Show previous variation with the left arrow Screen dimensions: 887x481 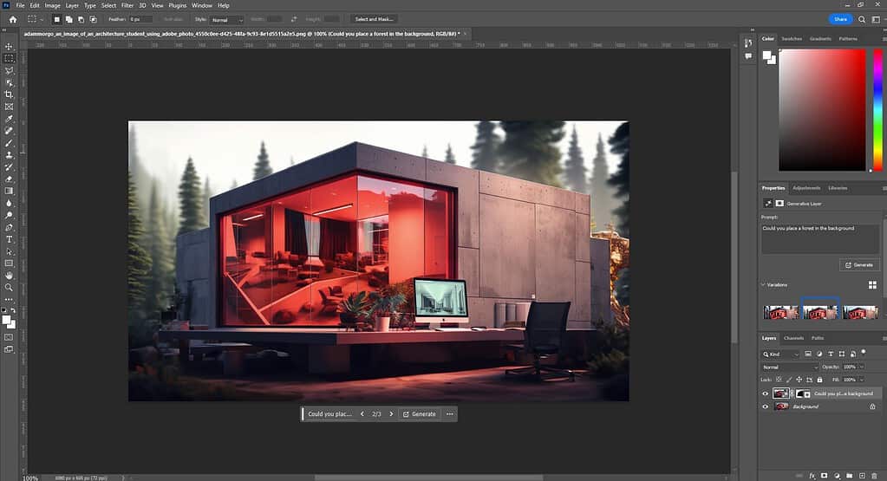coord(362,414)
